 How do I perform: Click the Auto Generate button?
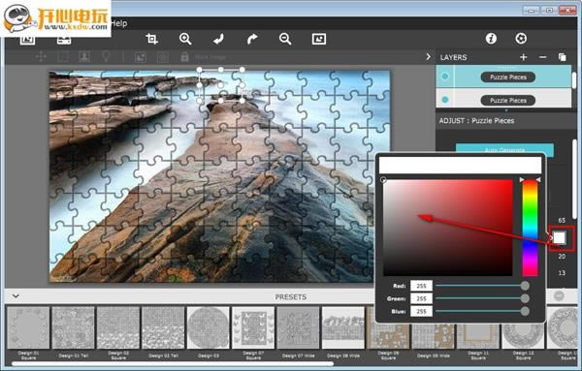click(504, 149)
